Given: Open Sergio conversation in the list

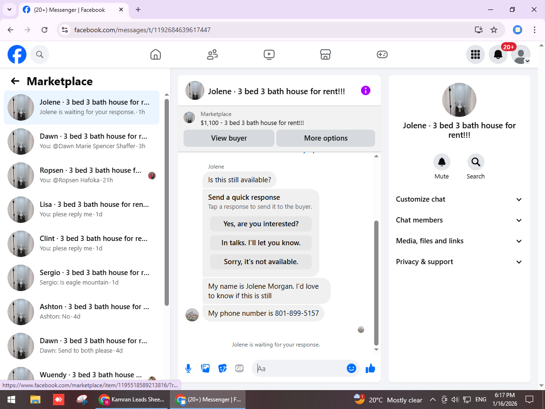Looking at the screenshot, I should click(82, 277).
